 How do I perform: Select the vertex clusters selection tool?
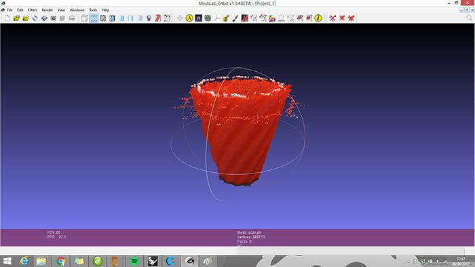[263, 18]
